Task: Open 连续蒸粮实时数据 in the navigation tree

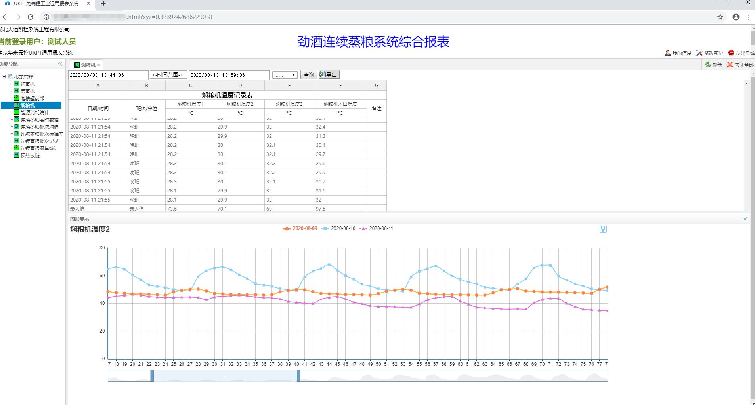Action: [39, 120]
